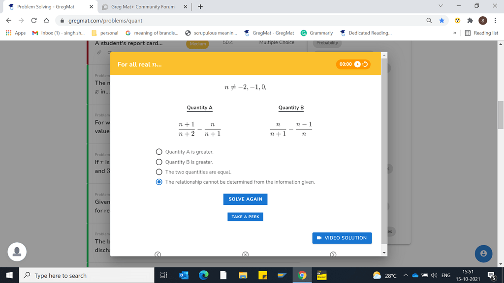Screen dimensions: 504x283
Task: Open 'meaning of brandis...' bookmark
Action: pos(152,33)
